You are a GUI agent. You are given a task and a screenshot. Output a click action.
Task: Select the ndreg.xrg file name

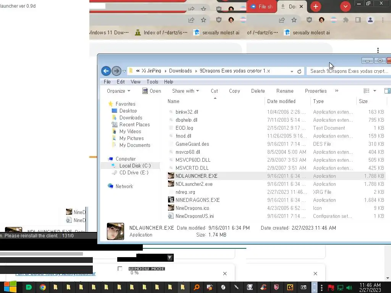[185, 192]
